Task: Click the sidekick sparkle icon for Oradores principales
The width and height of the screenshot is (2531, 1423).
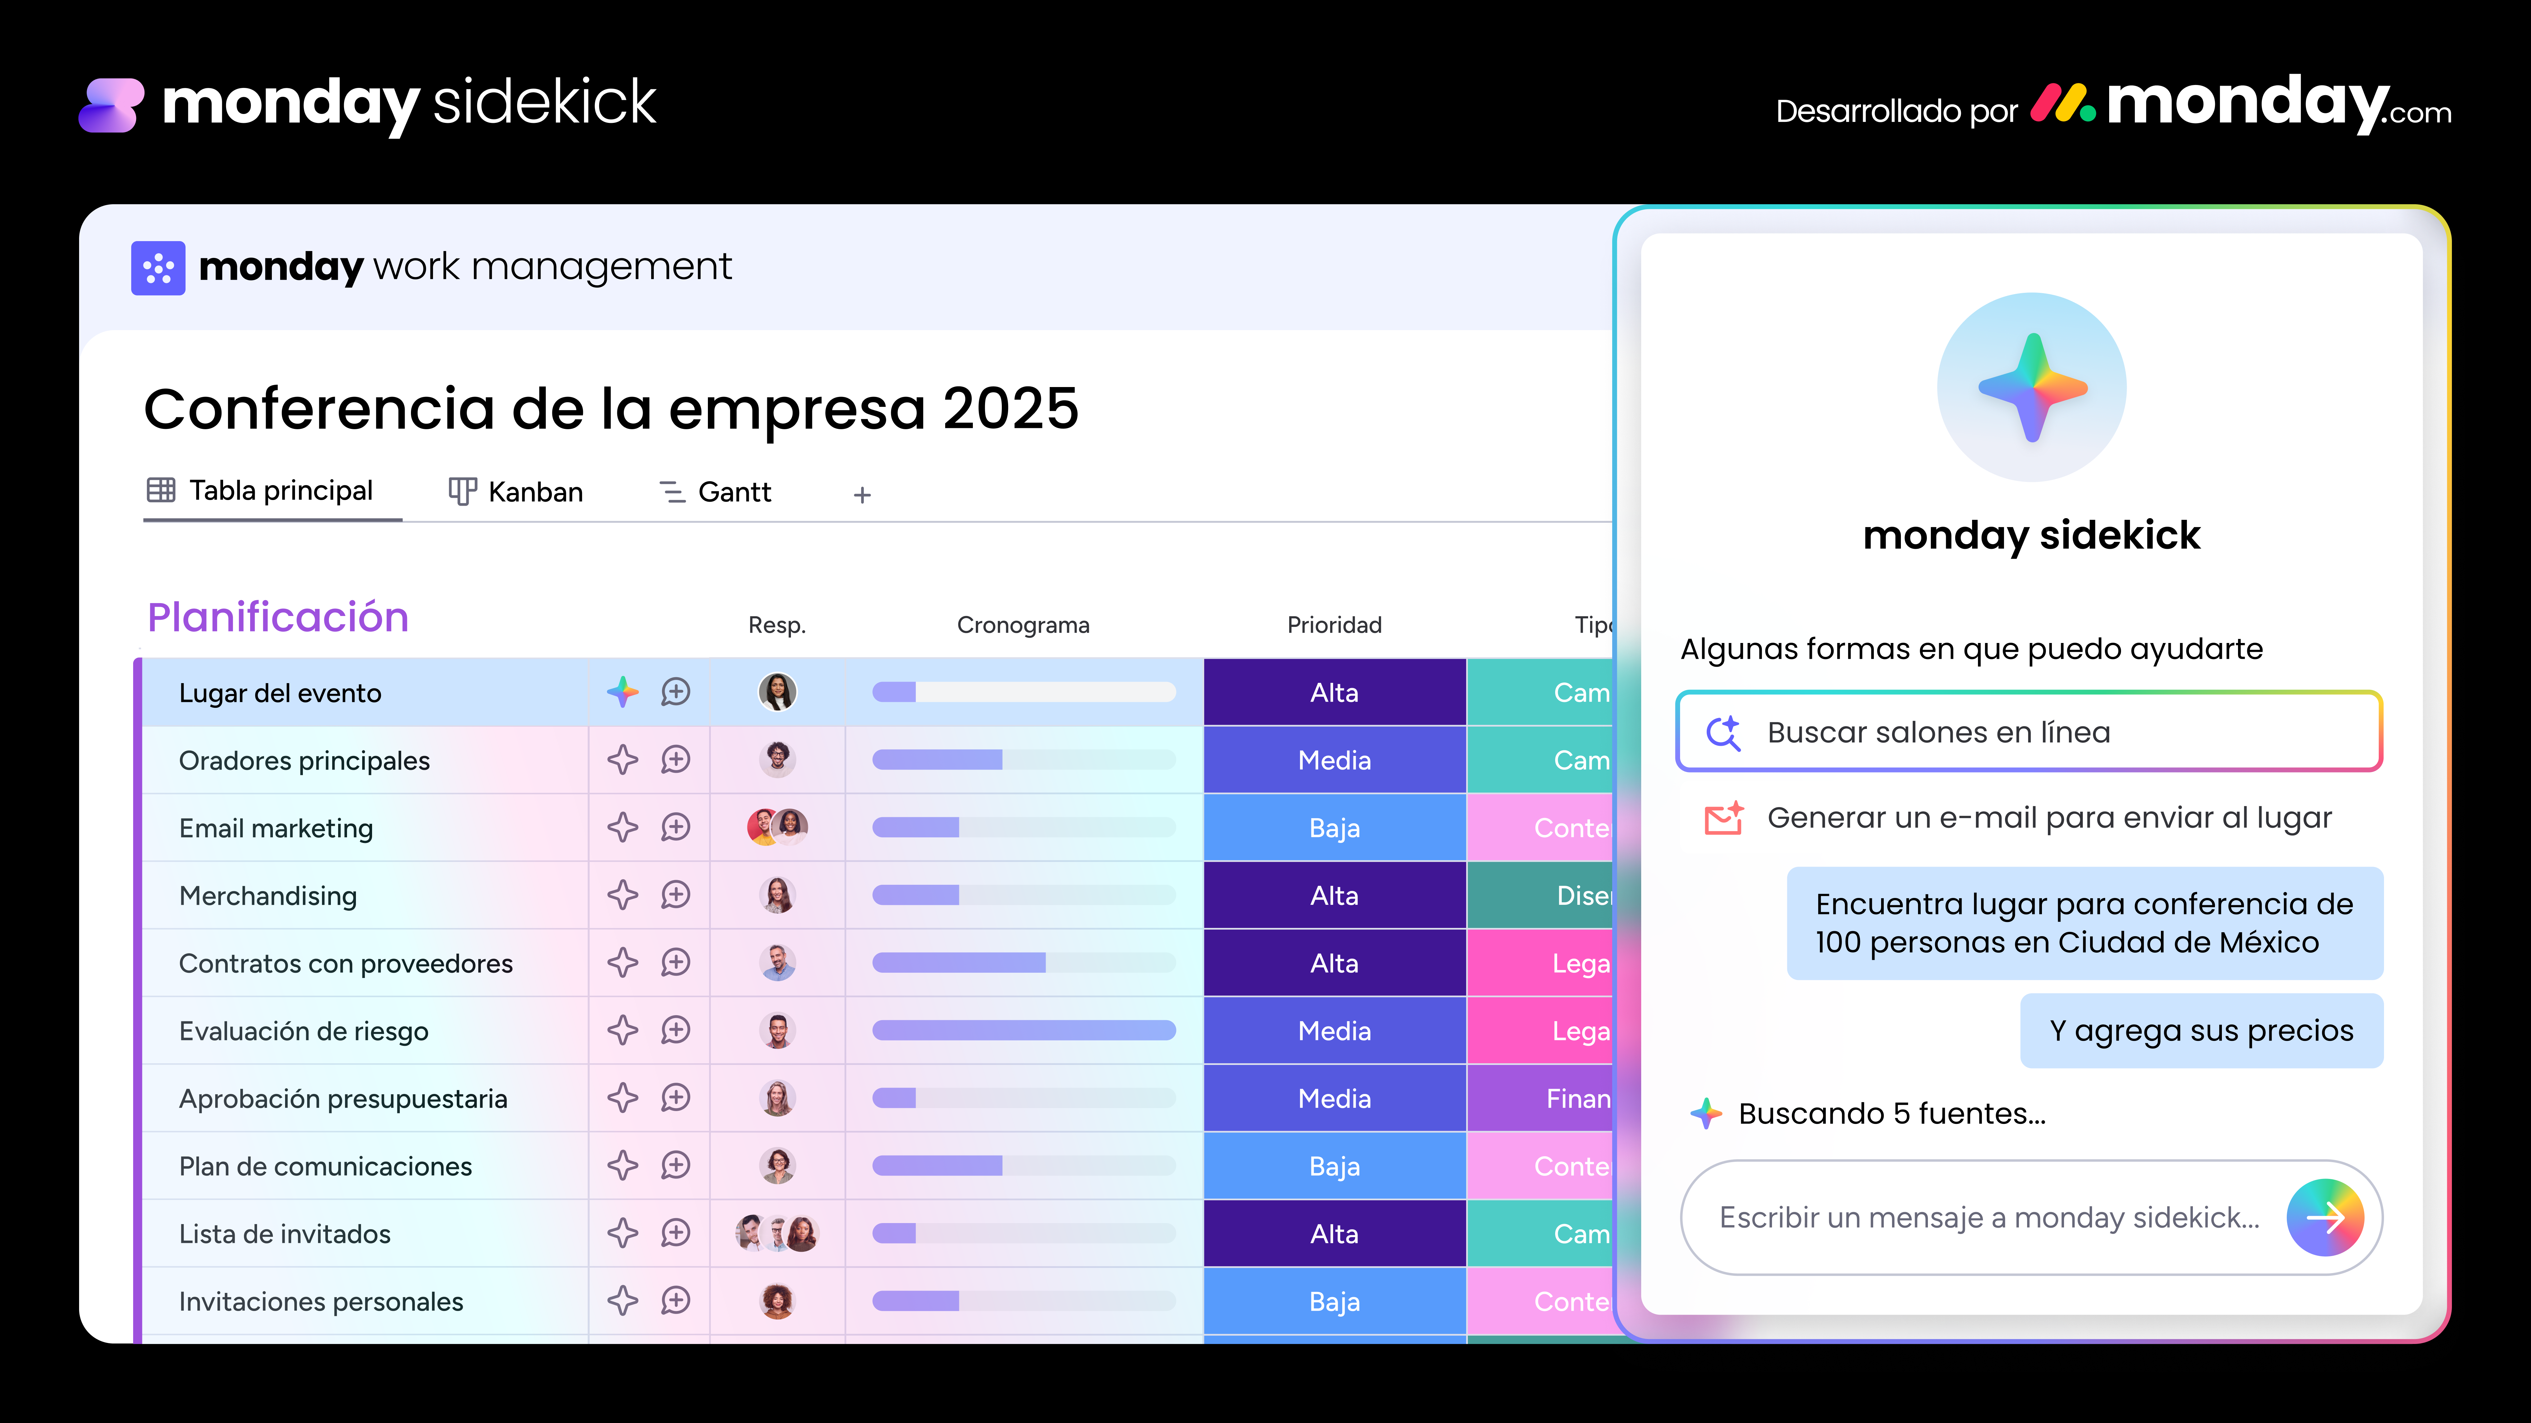Action: (623, 760)
